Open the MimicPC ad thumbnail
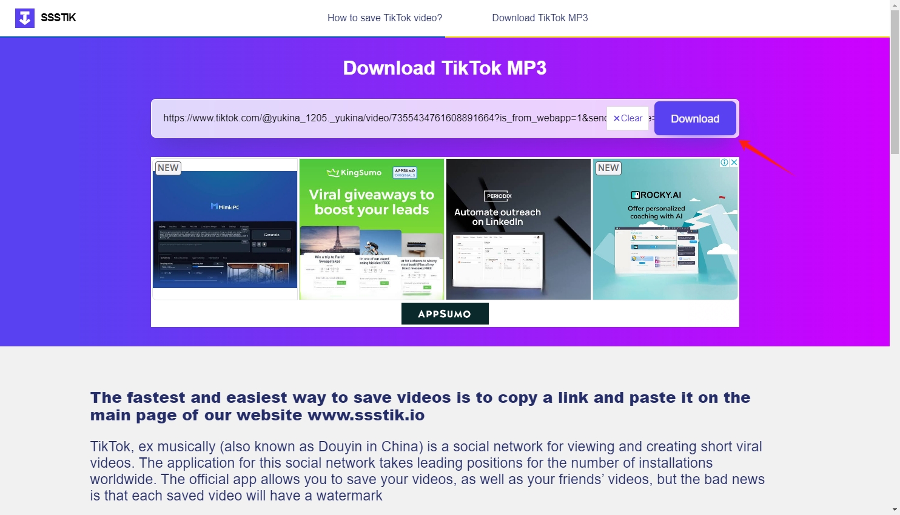 pyautogui.click(x=225, y=229)
